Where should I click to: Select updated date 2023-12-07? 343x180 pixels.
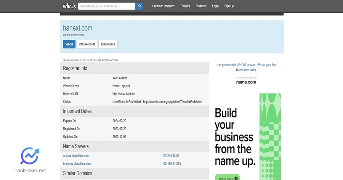119,137
